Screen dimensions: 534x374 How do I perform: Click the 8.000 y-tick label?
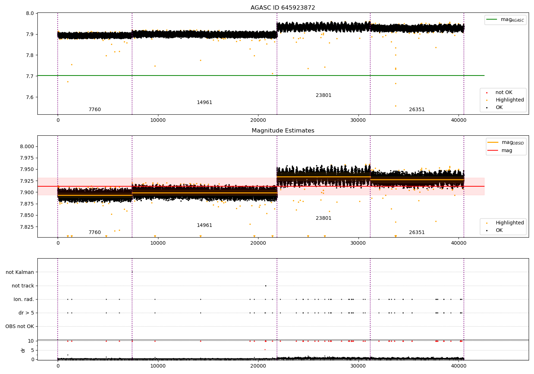27,146
